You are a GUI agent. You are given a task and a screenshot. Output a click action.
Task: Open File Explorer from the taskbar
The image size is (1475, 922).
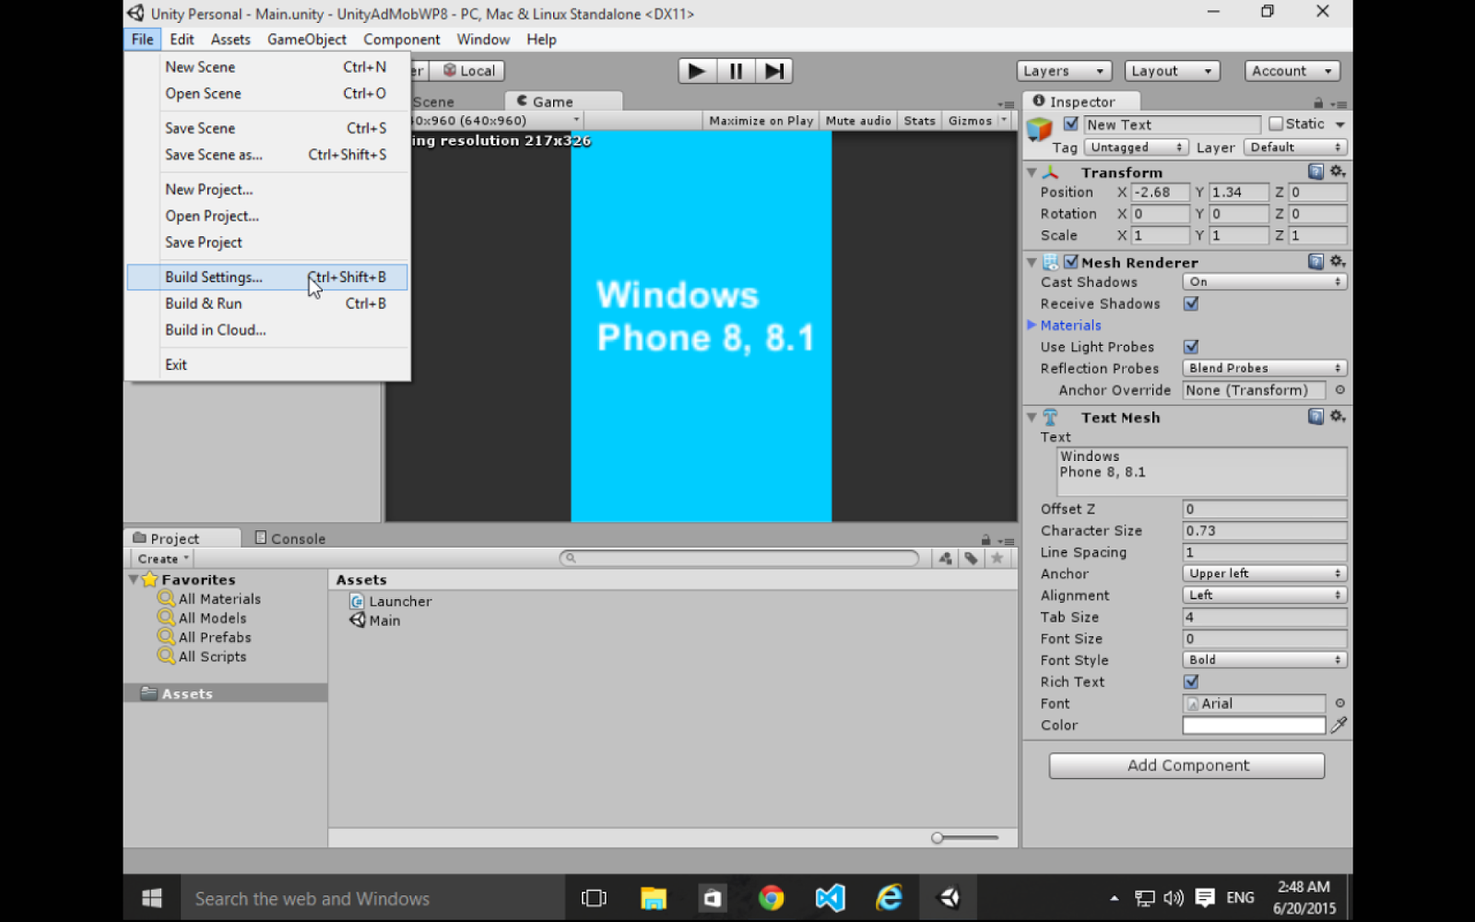[654, 898]
